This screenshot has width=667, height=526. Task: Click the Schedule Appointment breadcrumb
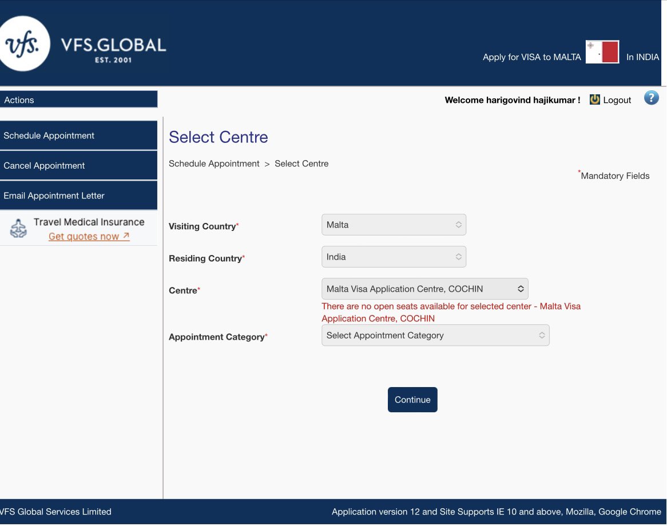[x=214, y=164]
